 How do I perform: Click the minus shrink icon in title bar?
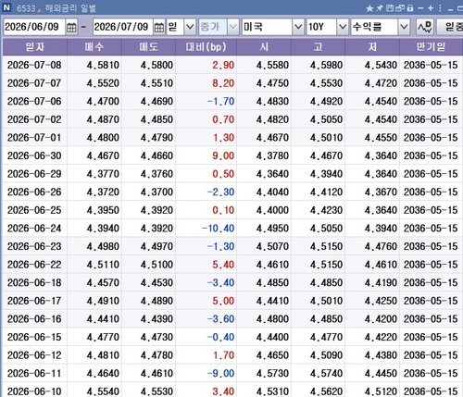click(420, 8)
